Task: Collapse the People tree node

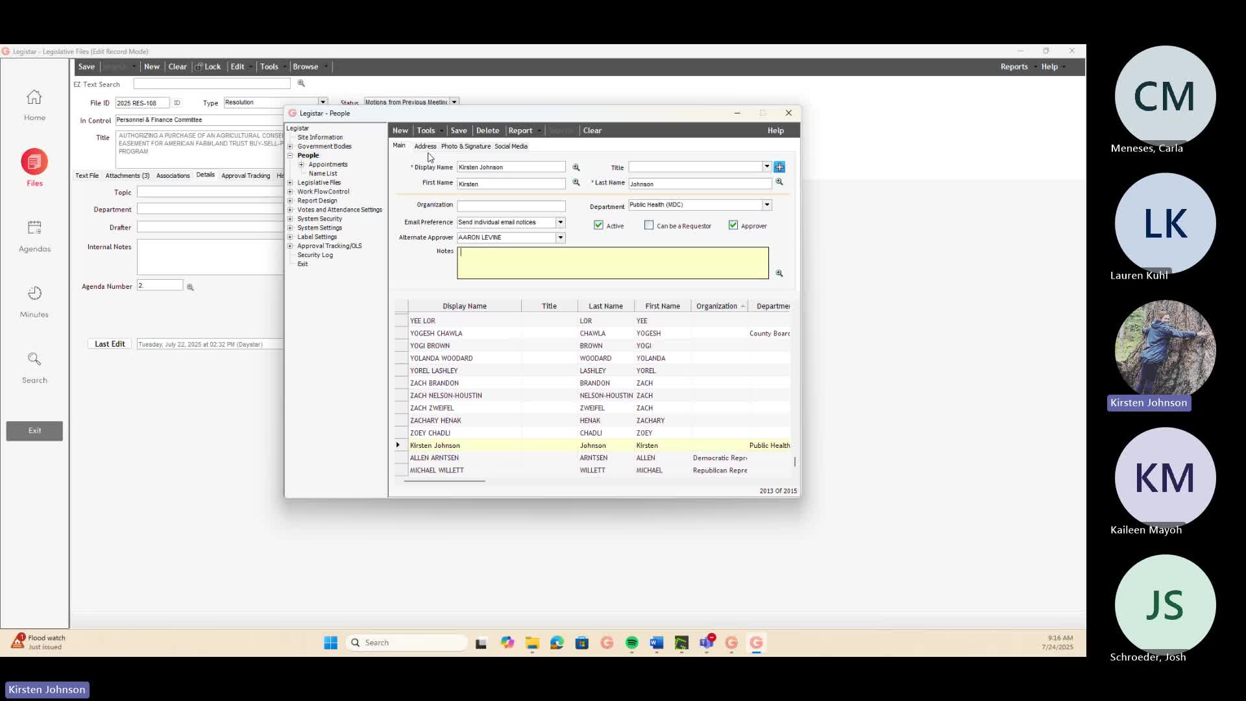Action: pyautogui.click(x=291, y=156)
